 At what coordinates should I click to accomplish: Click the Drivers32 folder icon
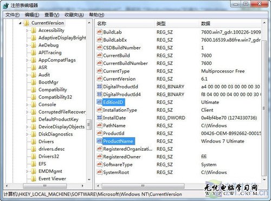pos(34,156)
